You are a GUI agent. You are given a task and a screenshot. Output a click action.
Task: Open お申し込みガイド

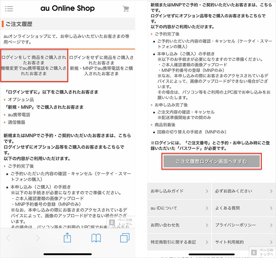click(179, 191)
